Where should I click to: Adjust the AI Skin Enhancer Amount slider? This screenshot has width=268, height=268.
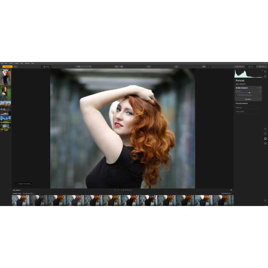[249, 92]
